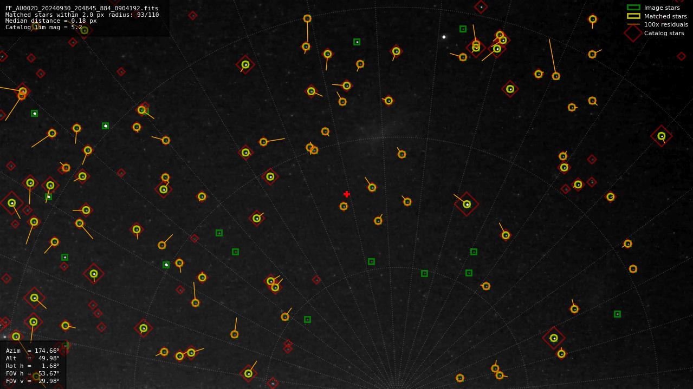
Task: Select the '100x residuals' legend label
Action: point(666,24)
